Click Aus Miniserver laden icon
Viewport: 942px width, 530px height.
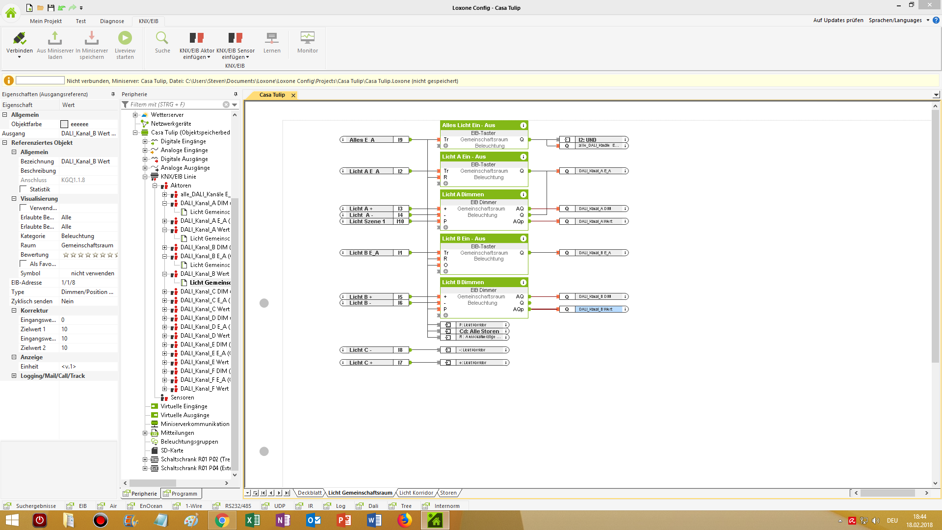[x=55, y=38]
